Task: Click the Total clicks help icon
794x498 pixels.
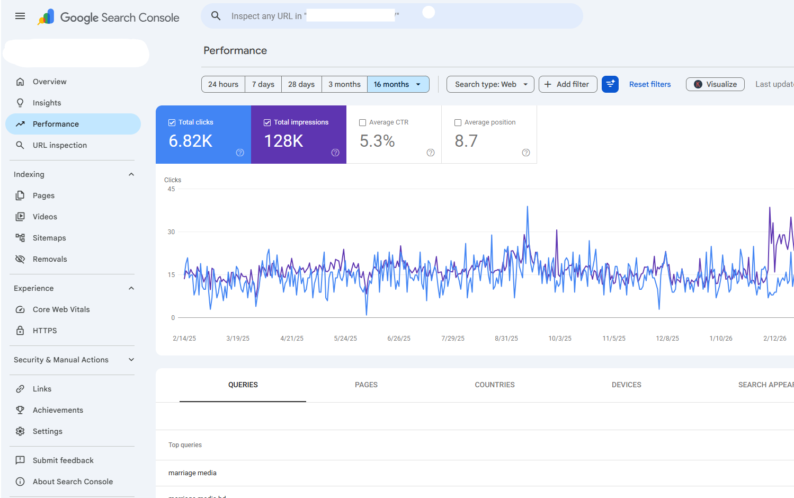Action: [x=240, y=153]
